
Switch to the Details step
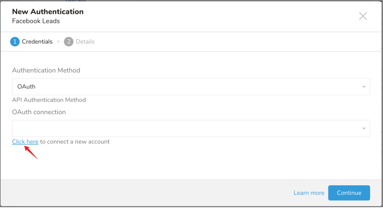(85, 42)
